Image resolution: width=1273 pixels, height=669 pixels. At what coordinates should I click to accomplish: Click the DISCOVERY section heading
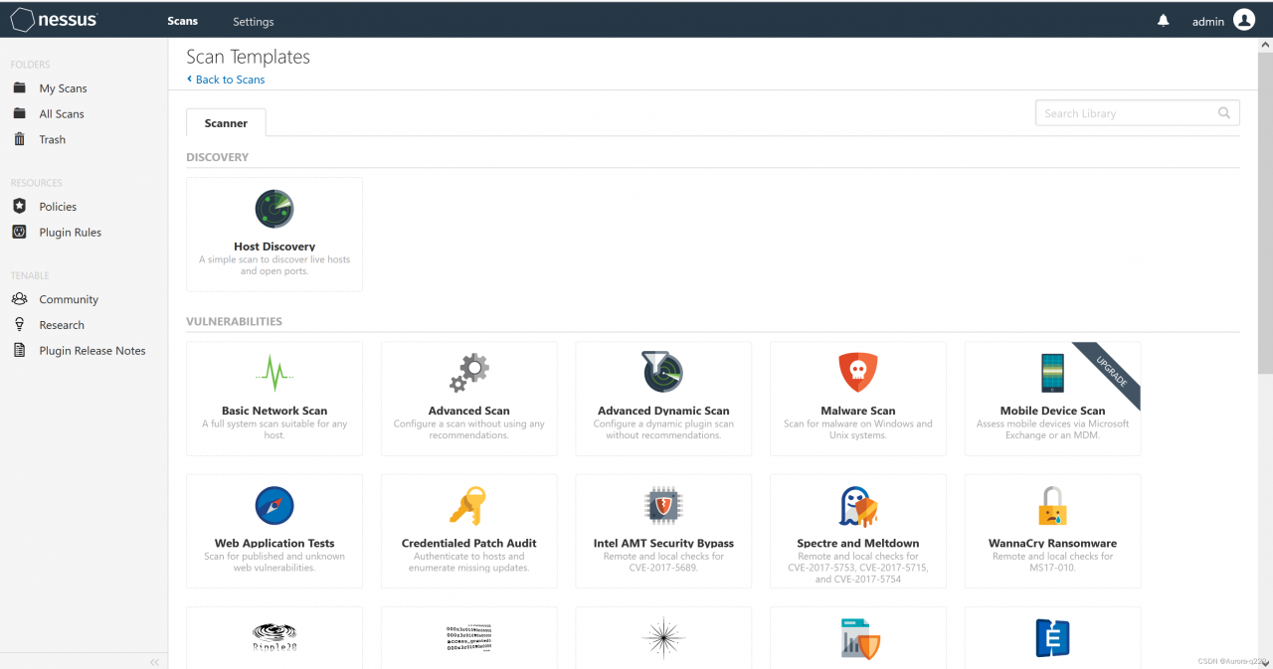coord(218,157)
